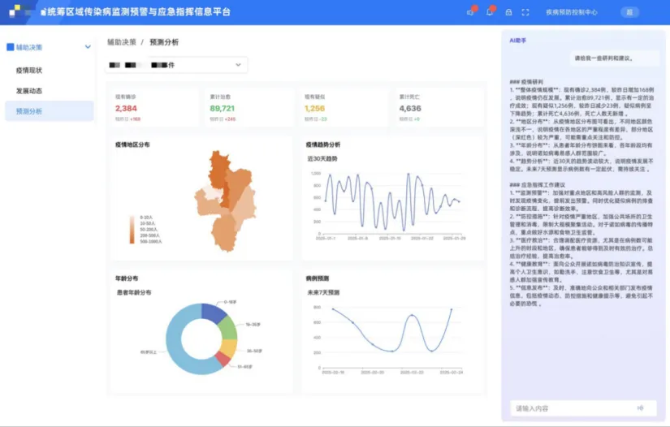This screenshot has width=670, height=427.
Task: Click the 病例预测 panel title
Action: 318,278
